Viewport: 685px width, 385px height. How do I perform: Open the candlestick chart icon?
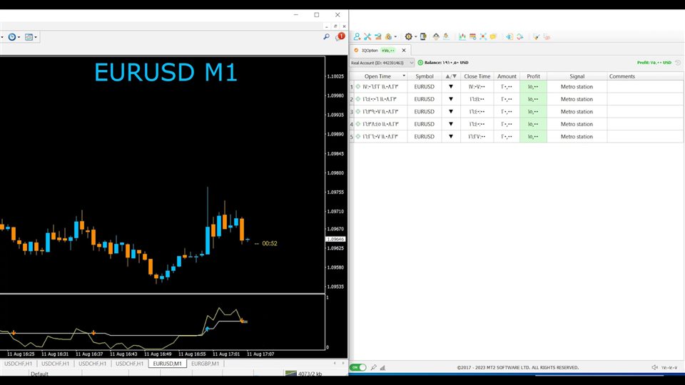462,36
